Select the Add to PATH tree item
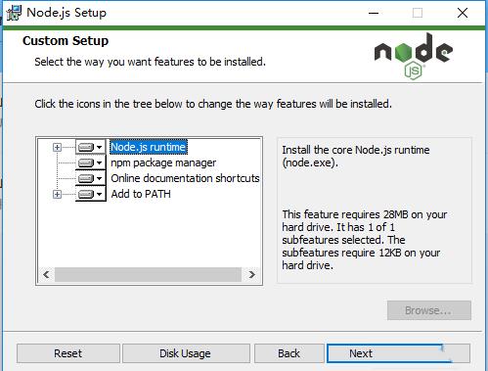Viewport: 488px width, 371px height. pyautogui.click(x=141, y=194)
